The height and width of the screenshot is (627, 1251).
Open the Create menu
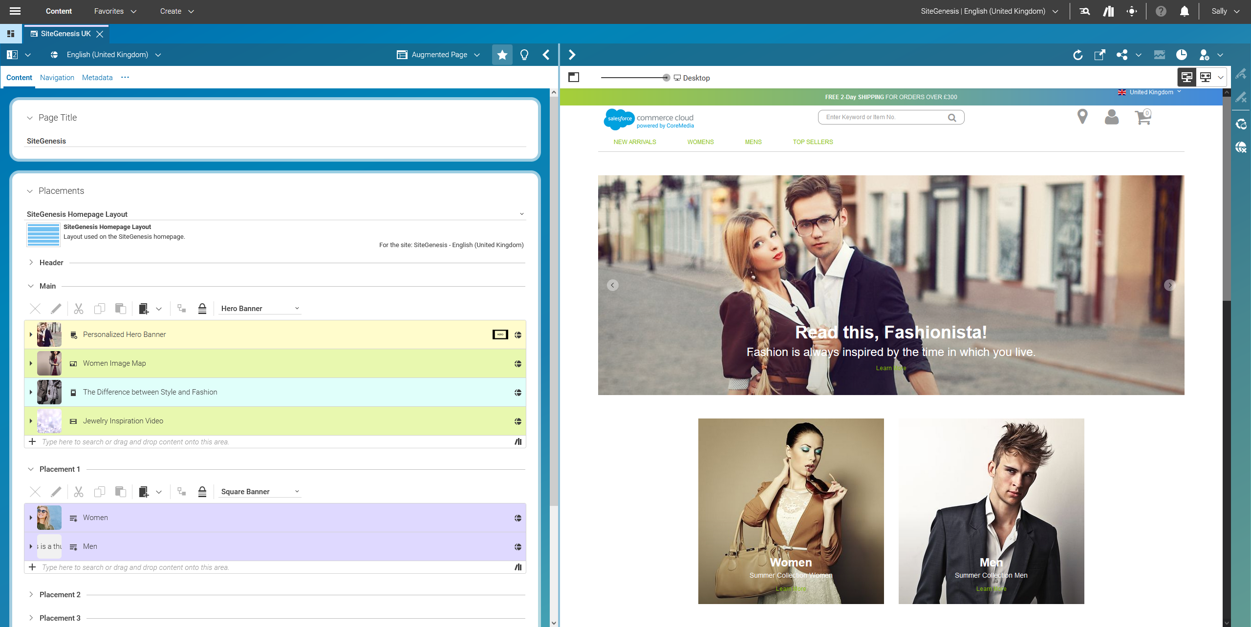[x=176, y=11]
